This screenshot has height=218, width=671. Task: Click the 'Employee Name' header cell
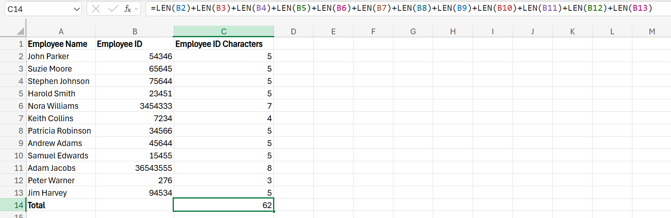pyautogui.click(x=61, y=44)
